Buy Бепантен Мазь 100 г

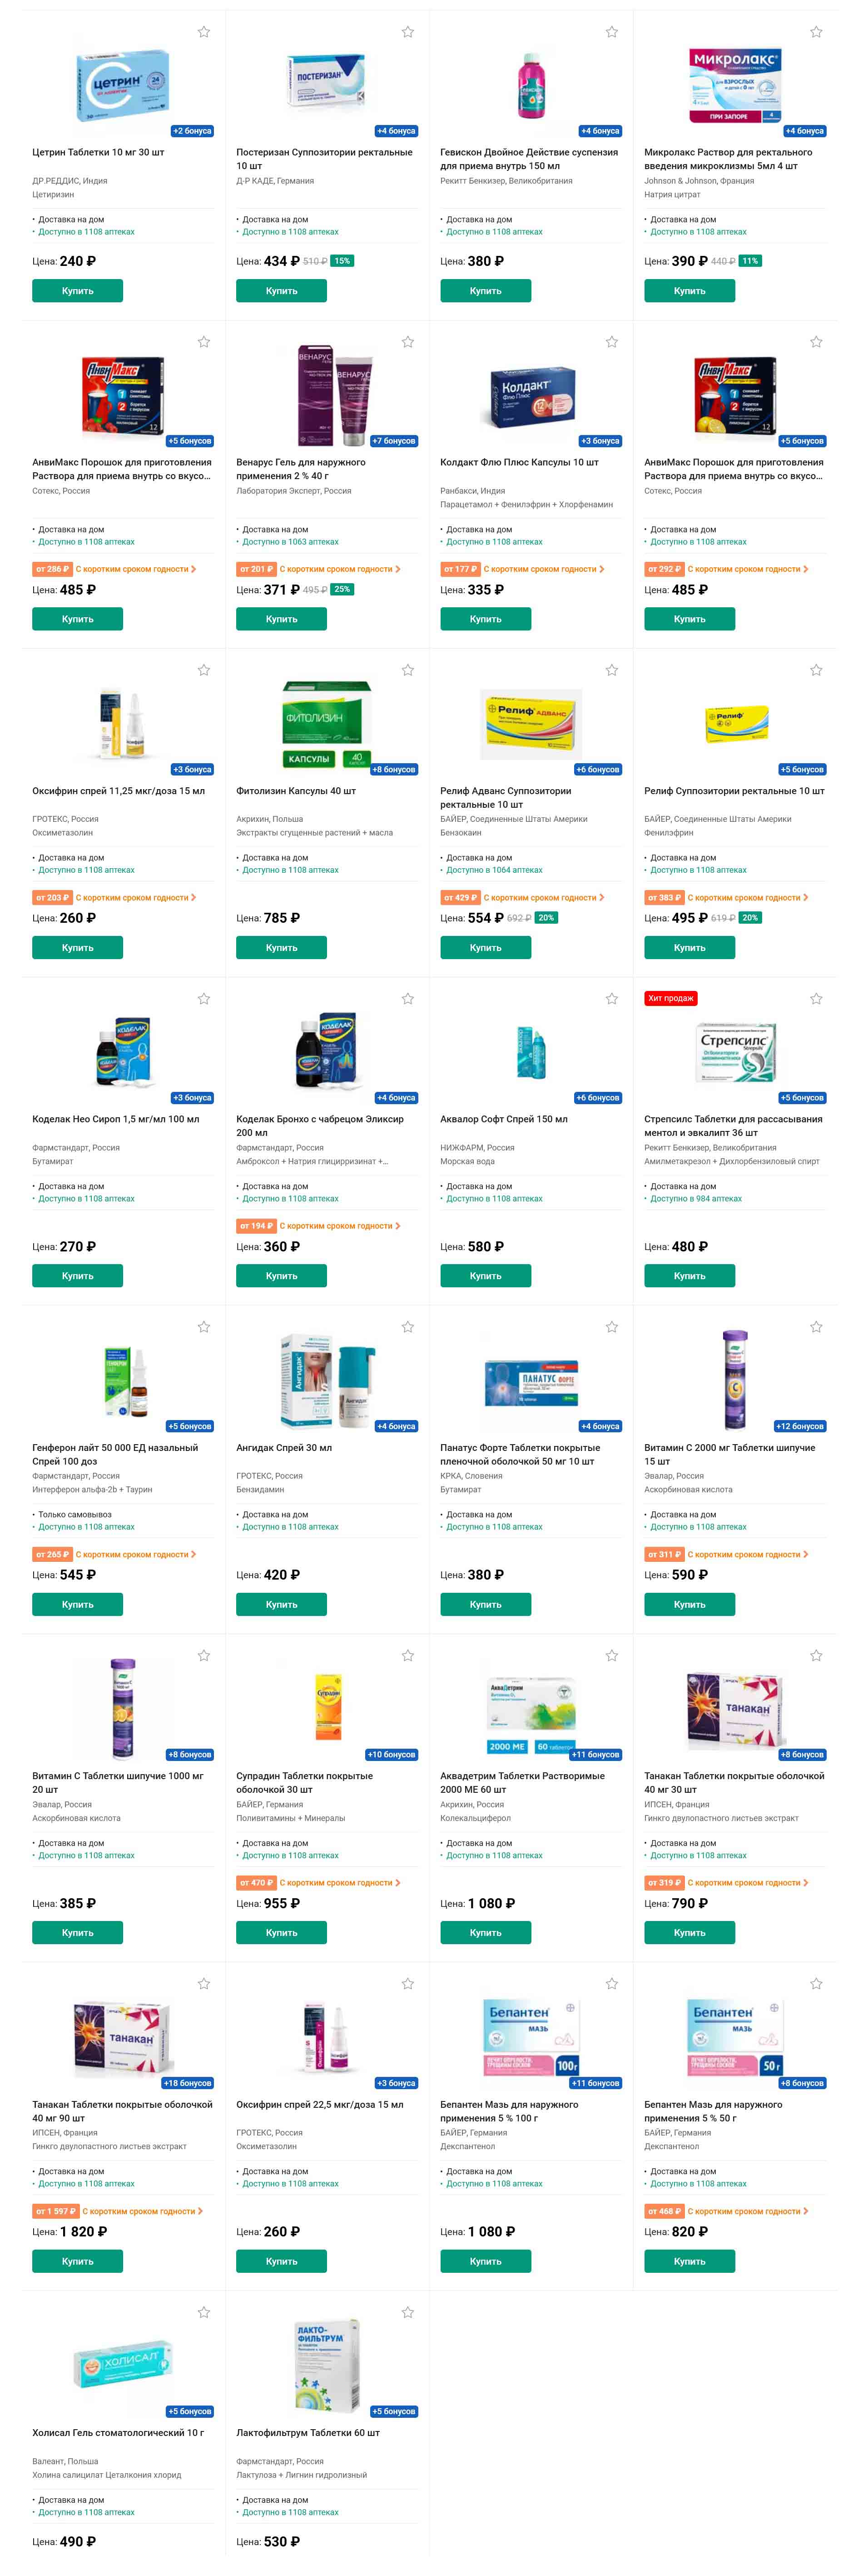[486, 2260]
